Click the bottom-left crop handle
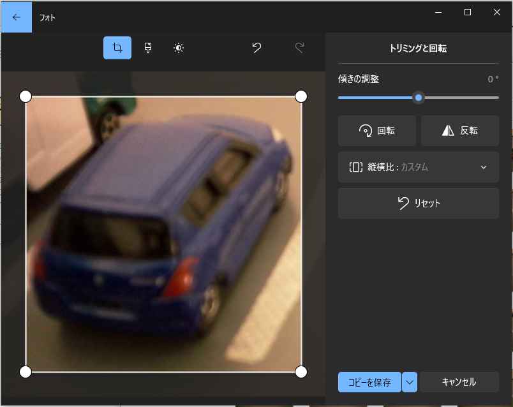513x407 pixels. point(26,372)
